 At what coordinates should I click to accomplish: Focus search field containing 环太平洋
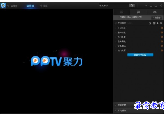coord(114,5)
